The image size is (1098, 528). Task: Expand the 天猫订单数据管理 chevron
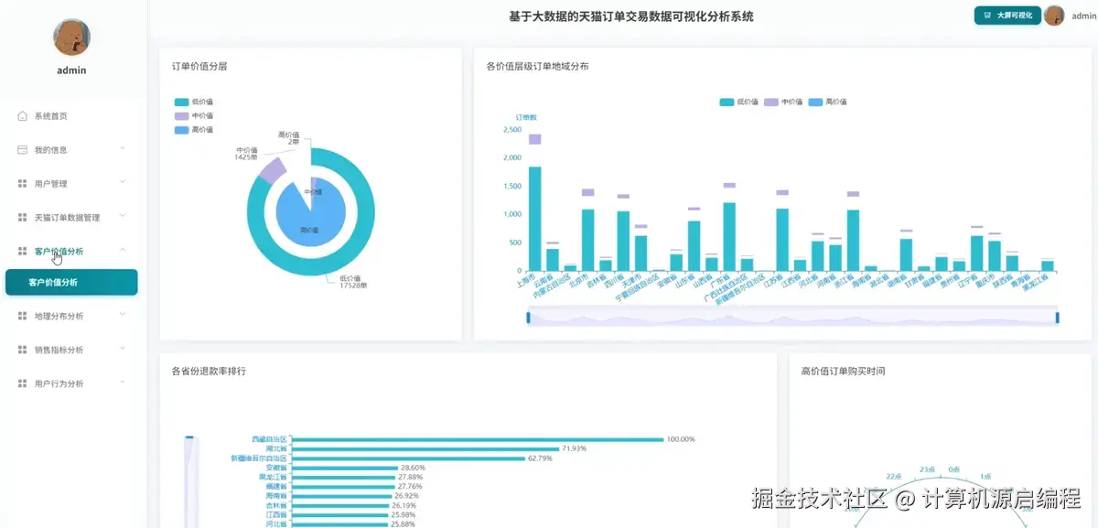click(x=123, y=216)
